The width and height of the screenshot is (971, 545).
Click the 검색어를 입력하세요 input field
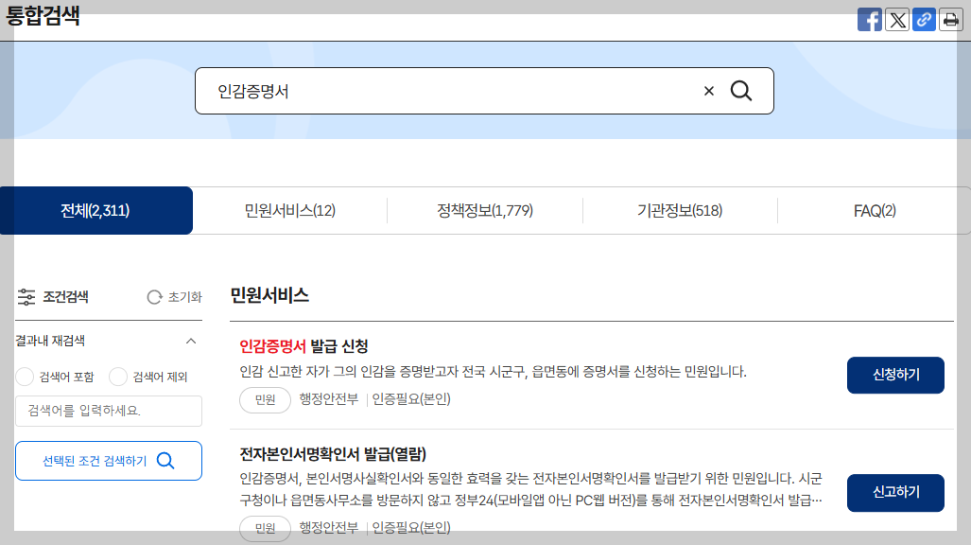109,411
